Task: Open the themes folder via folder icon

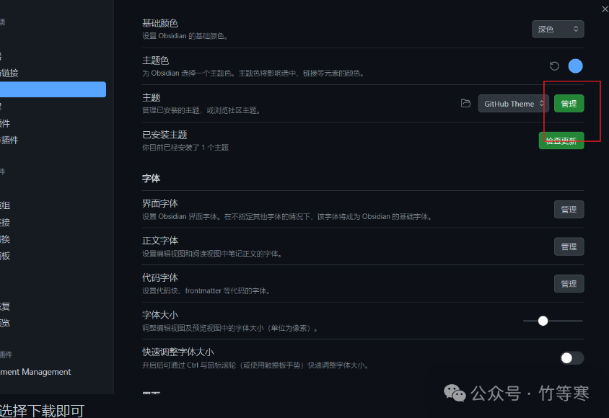Action: [x=465, y=103]
